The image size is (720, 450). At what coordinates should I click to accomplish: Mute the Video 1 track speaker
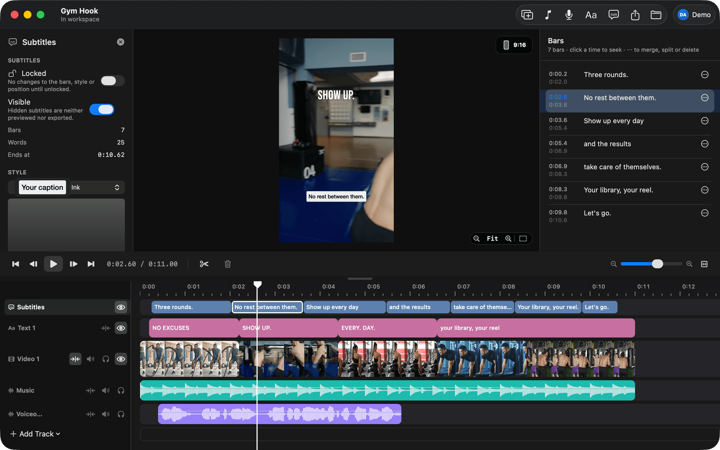(x=90, y=359)
